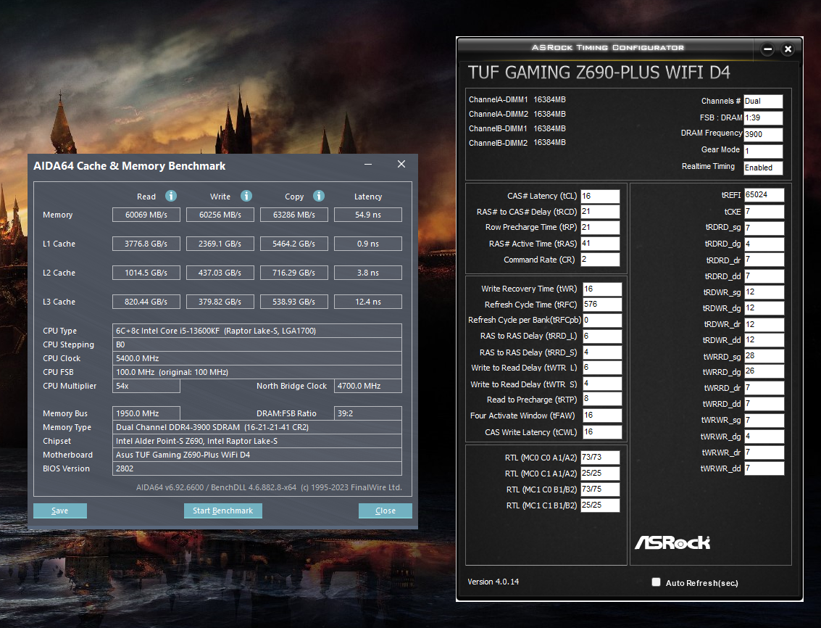Click the Copy info icon in AIDA64
This screenshot has width=821, height=628.
(x=319, y=196)
